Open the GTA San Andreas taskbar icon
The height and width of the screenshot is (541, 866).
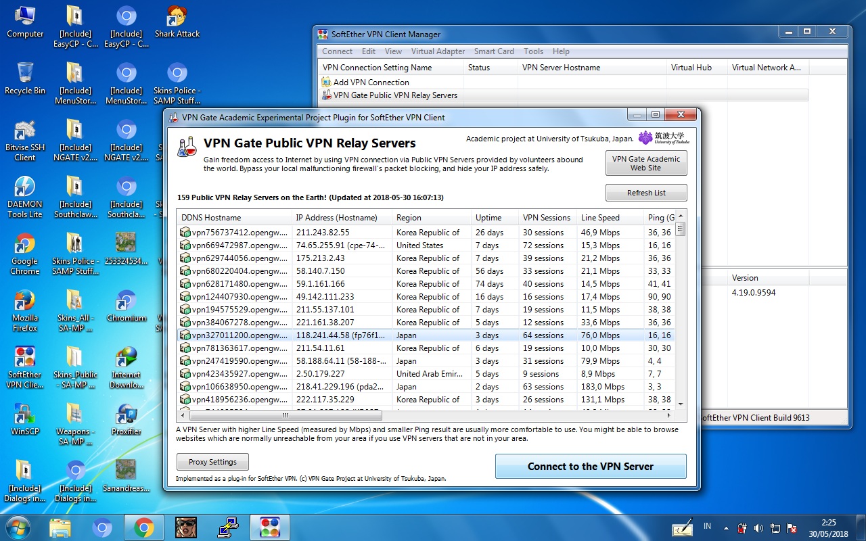tap(186, 527)
